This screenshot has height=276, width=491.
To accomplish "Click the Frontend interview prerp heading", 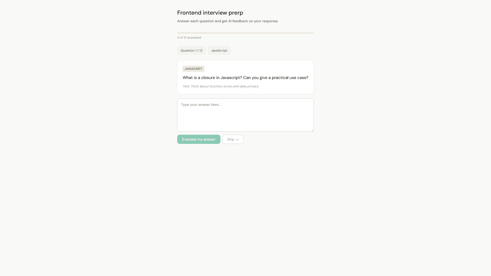I will pos(210,13).
